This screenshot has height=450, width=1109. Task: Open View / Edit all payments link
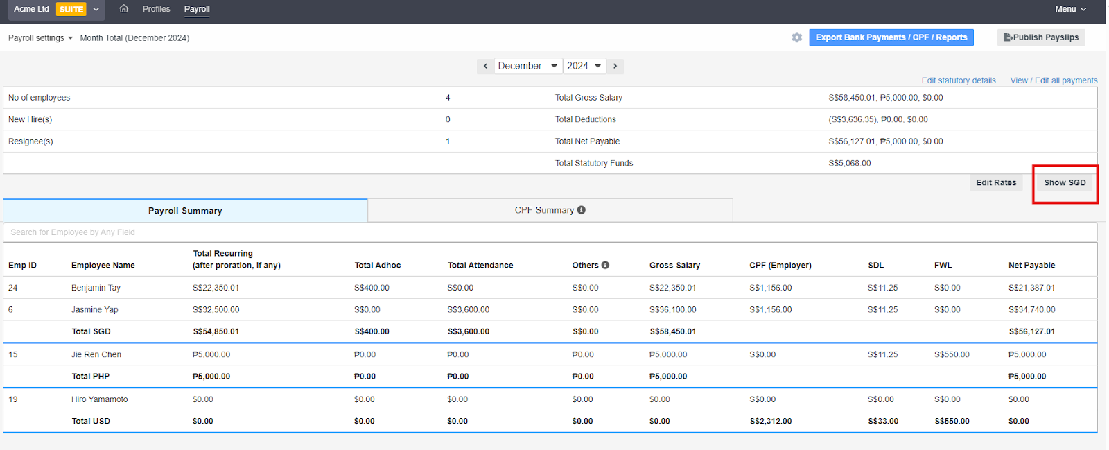(1054, 80)
